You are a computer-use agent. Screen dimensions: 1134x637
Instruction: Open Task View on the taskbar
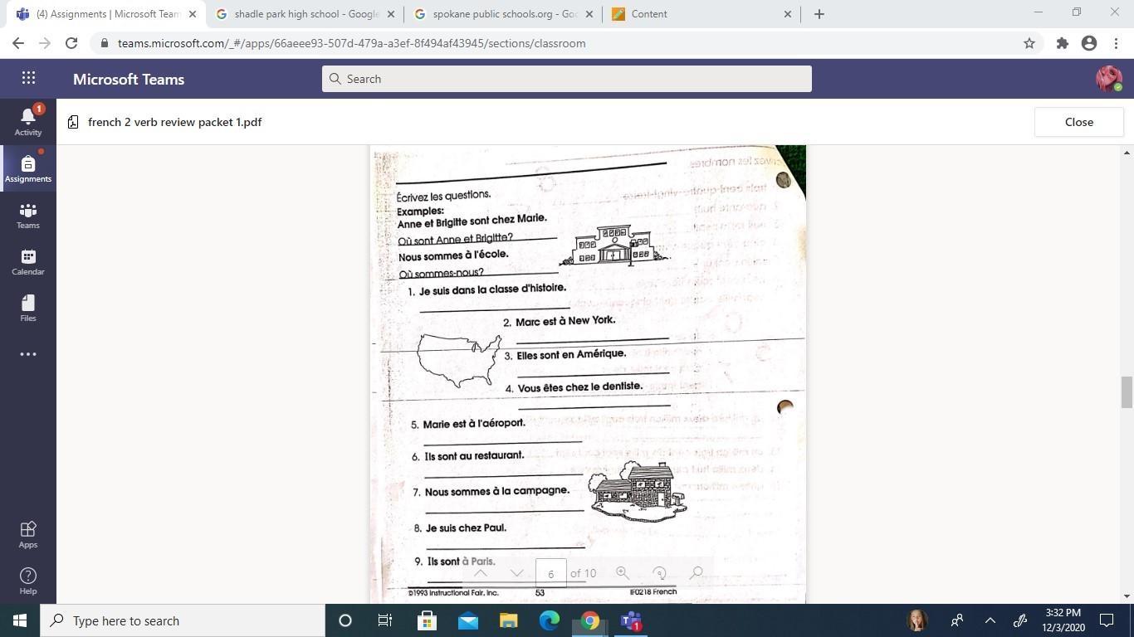click(385, 620)
